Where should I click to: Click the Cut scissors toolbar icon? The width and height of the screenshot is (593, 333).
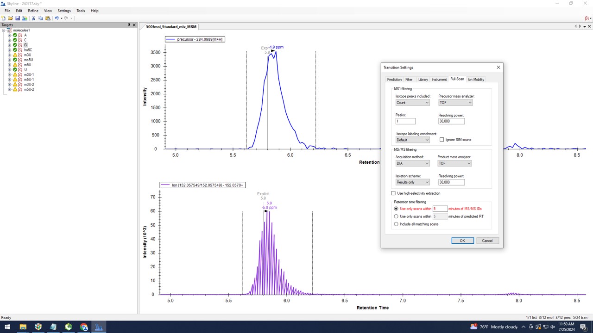click(x=33, y=18)
